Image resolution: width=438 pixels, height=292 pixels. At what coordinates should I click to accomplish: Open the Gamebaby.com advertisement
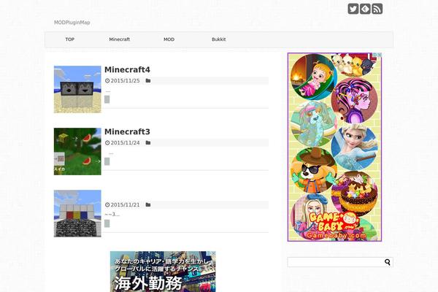pyautogui.click(x=334, y=147)
